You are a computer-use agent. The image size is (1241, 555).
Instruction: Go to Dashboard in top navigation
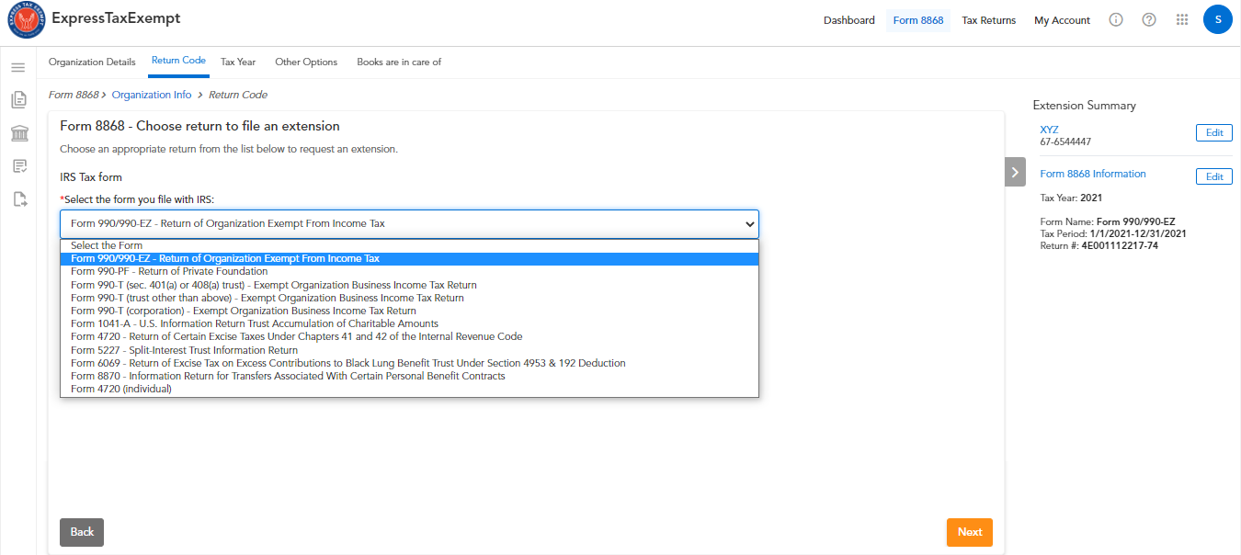coord(849,20)
